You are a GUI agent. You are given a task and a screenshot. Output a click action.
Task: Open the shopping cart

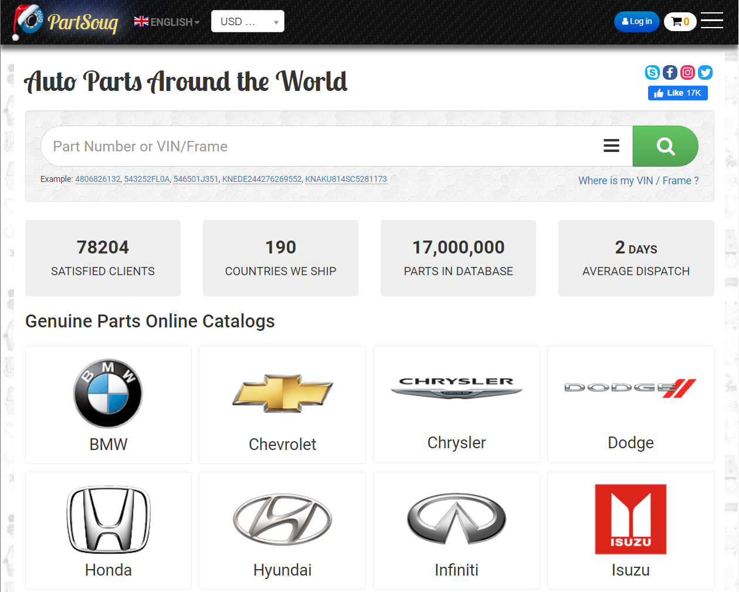pyautogui.click(x=680, y=22)
